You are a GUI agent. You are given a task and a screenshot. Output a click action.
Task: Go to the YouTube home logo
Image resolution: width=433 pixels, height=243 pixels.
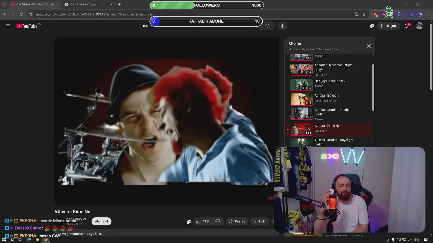pyautogui.click(x=27, y=26)
